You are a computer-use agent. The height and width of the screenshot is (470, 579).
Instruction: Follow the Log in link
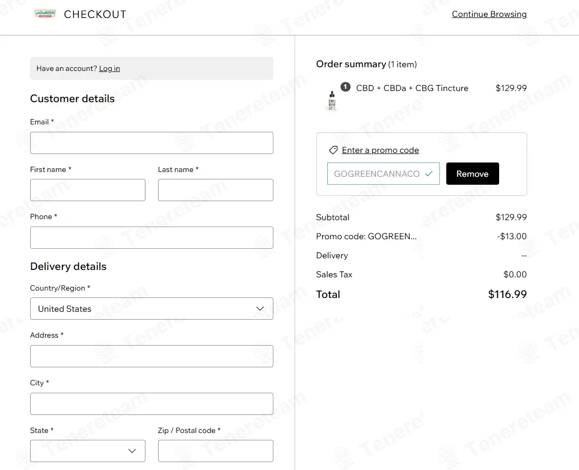point(109,68)
